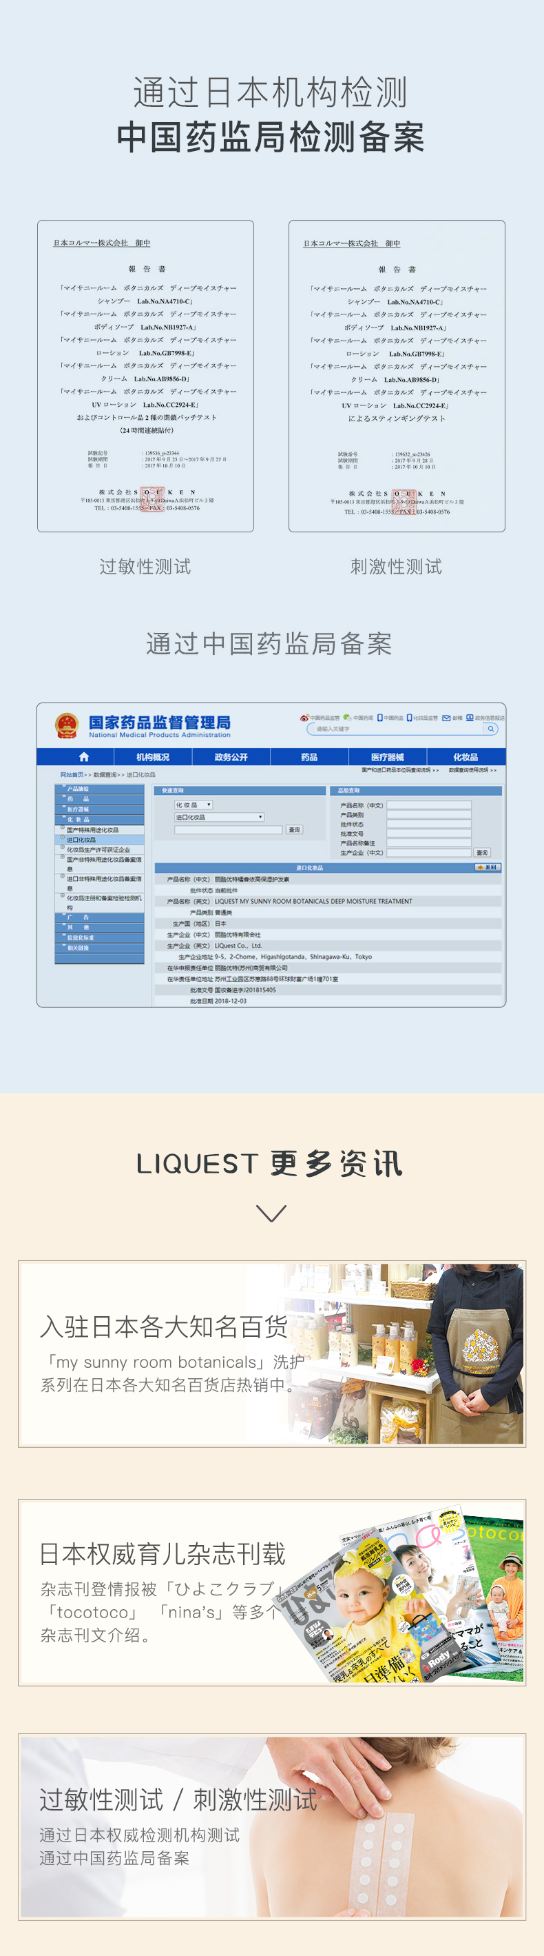Open the 医疗器械 menu
This screenshot has height=1956, width=544.
pos(387,757)
